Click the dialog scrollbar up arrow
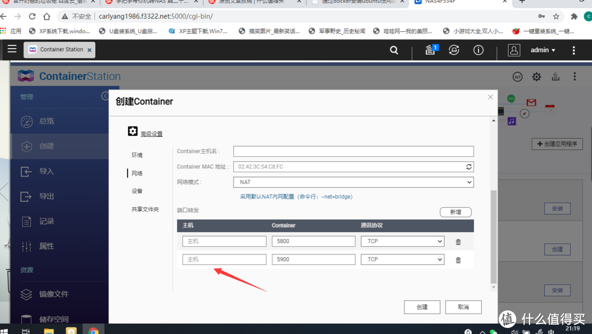Screen dimensions: 592x334 493,121
